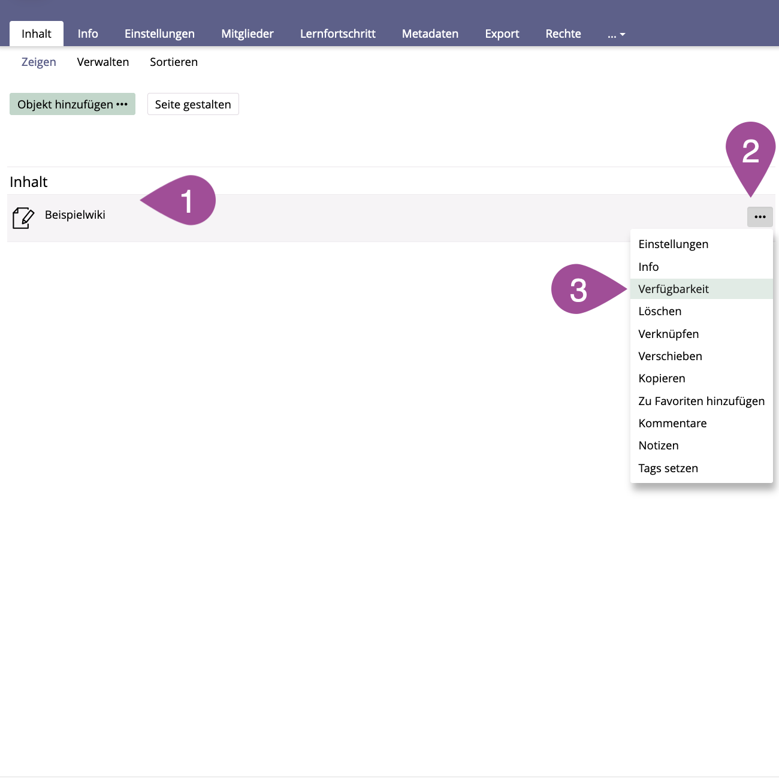Go to the Rechte tab
This screenshot has height=779, width=779.
pos(563,34)
